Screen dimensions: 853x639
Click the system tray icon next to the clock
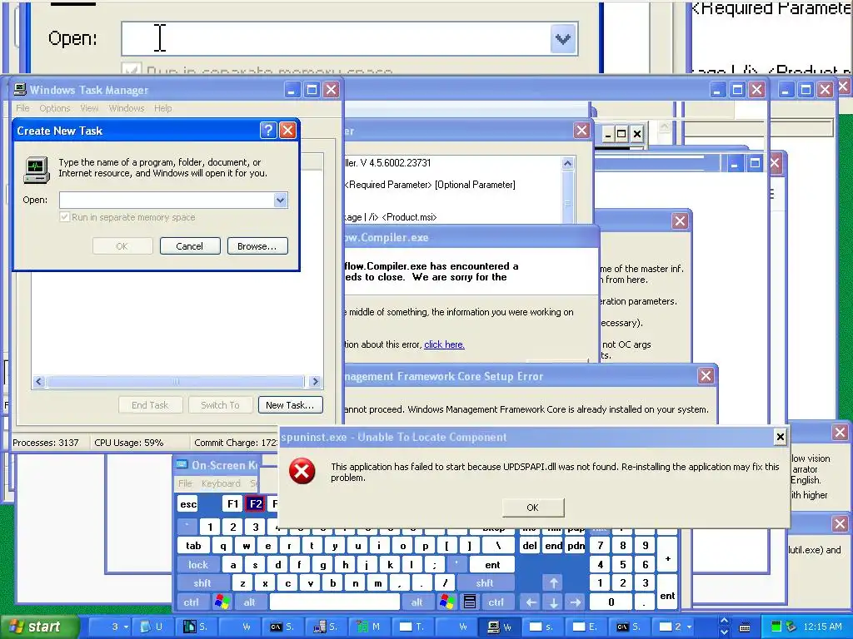791,627
